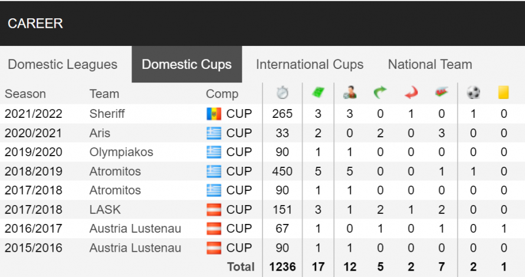Image resolution: width=525 pixels, height=277 pixels.
Task: Click the starting lineup player icon
Action: pos(350,93)
